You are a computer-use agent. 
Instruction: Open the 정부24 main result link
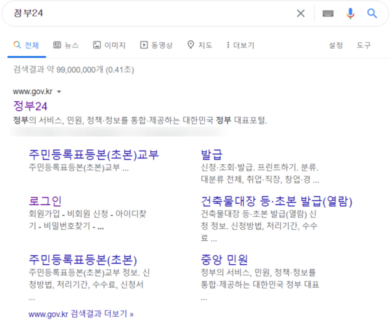(x=30, y=106)
